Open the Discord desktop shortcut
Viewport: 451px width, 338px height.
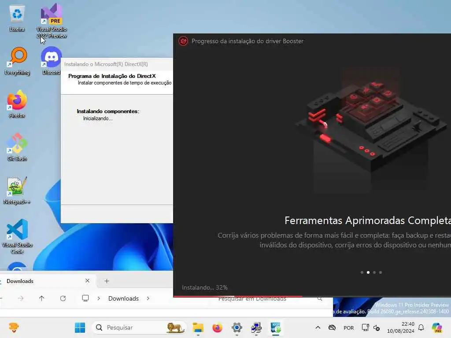tap(52, 61)
